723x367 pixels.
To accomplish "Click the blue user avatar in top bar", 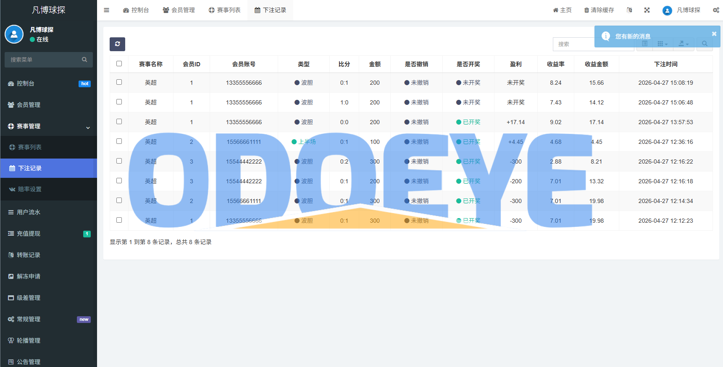I will (667, 10).
